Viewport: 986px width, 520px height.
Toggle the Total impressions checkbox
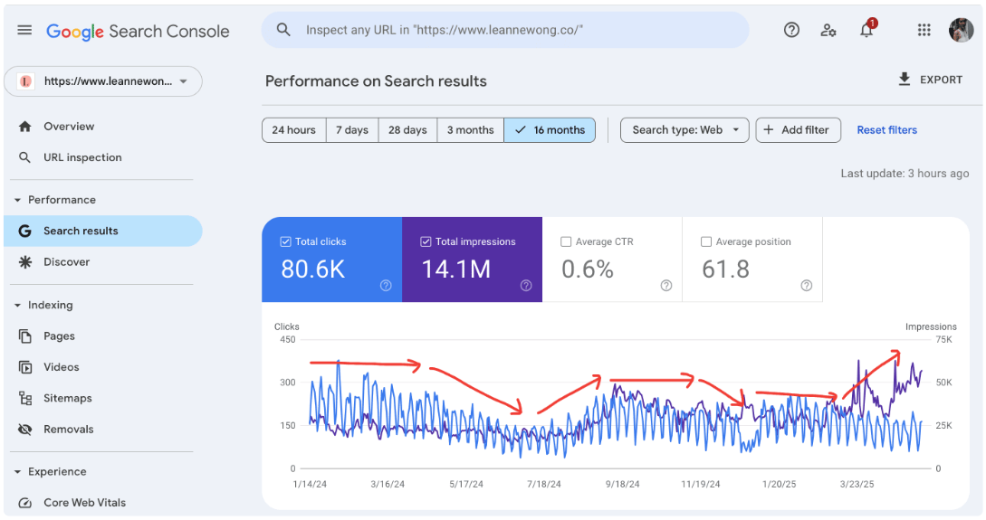(426, 241)
